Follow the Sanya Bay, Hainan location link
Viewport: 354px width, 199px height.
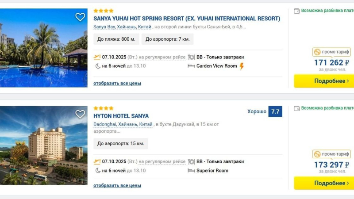coord(122,27)
